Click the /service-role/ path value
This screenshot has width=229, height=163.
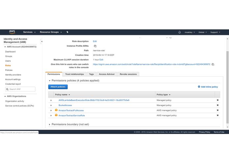[99, 50]
